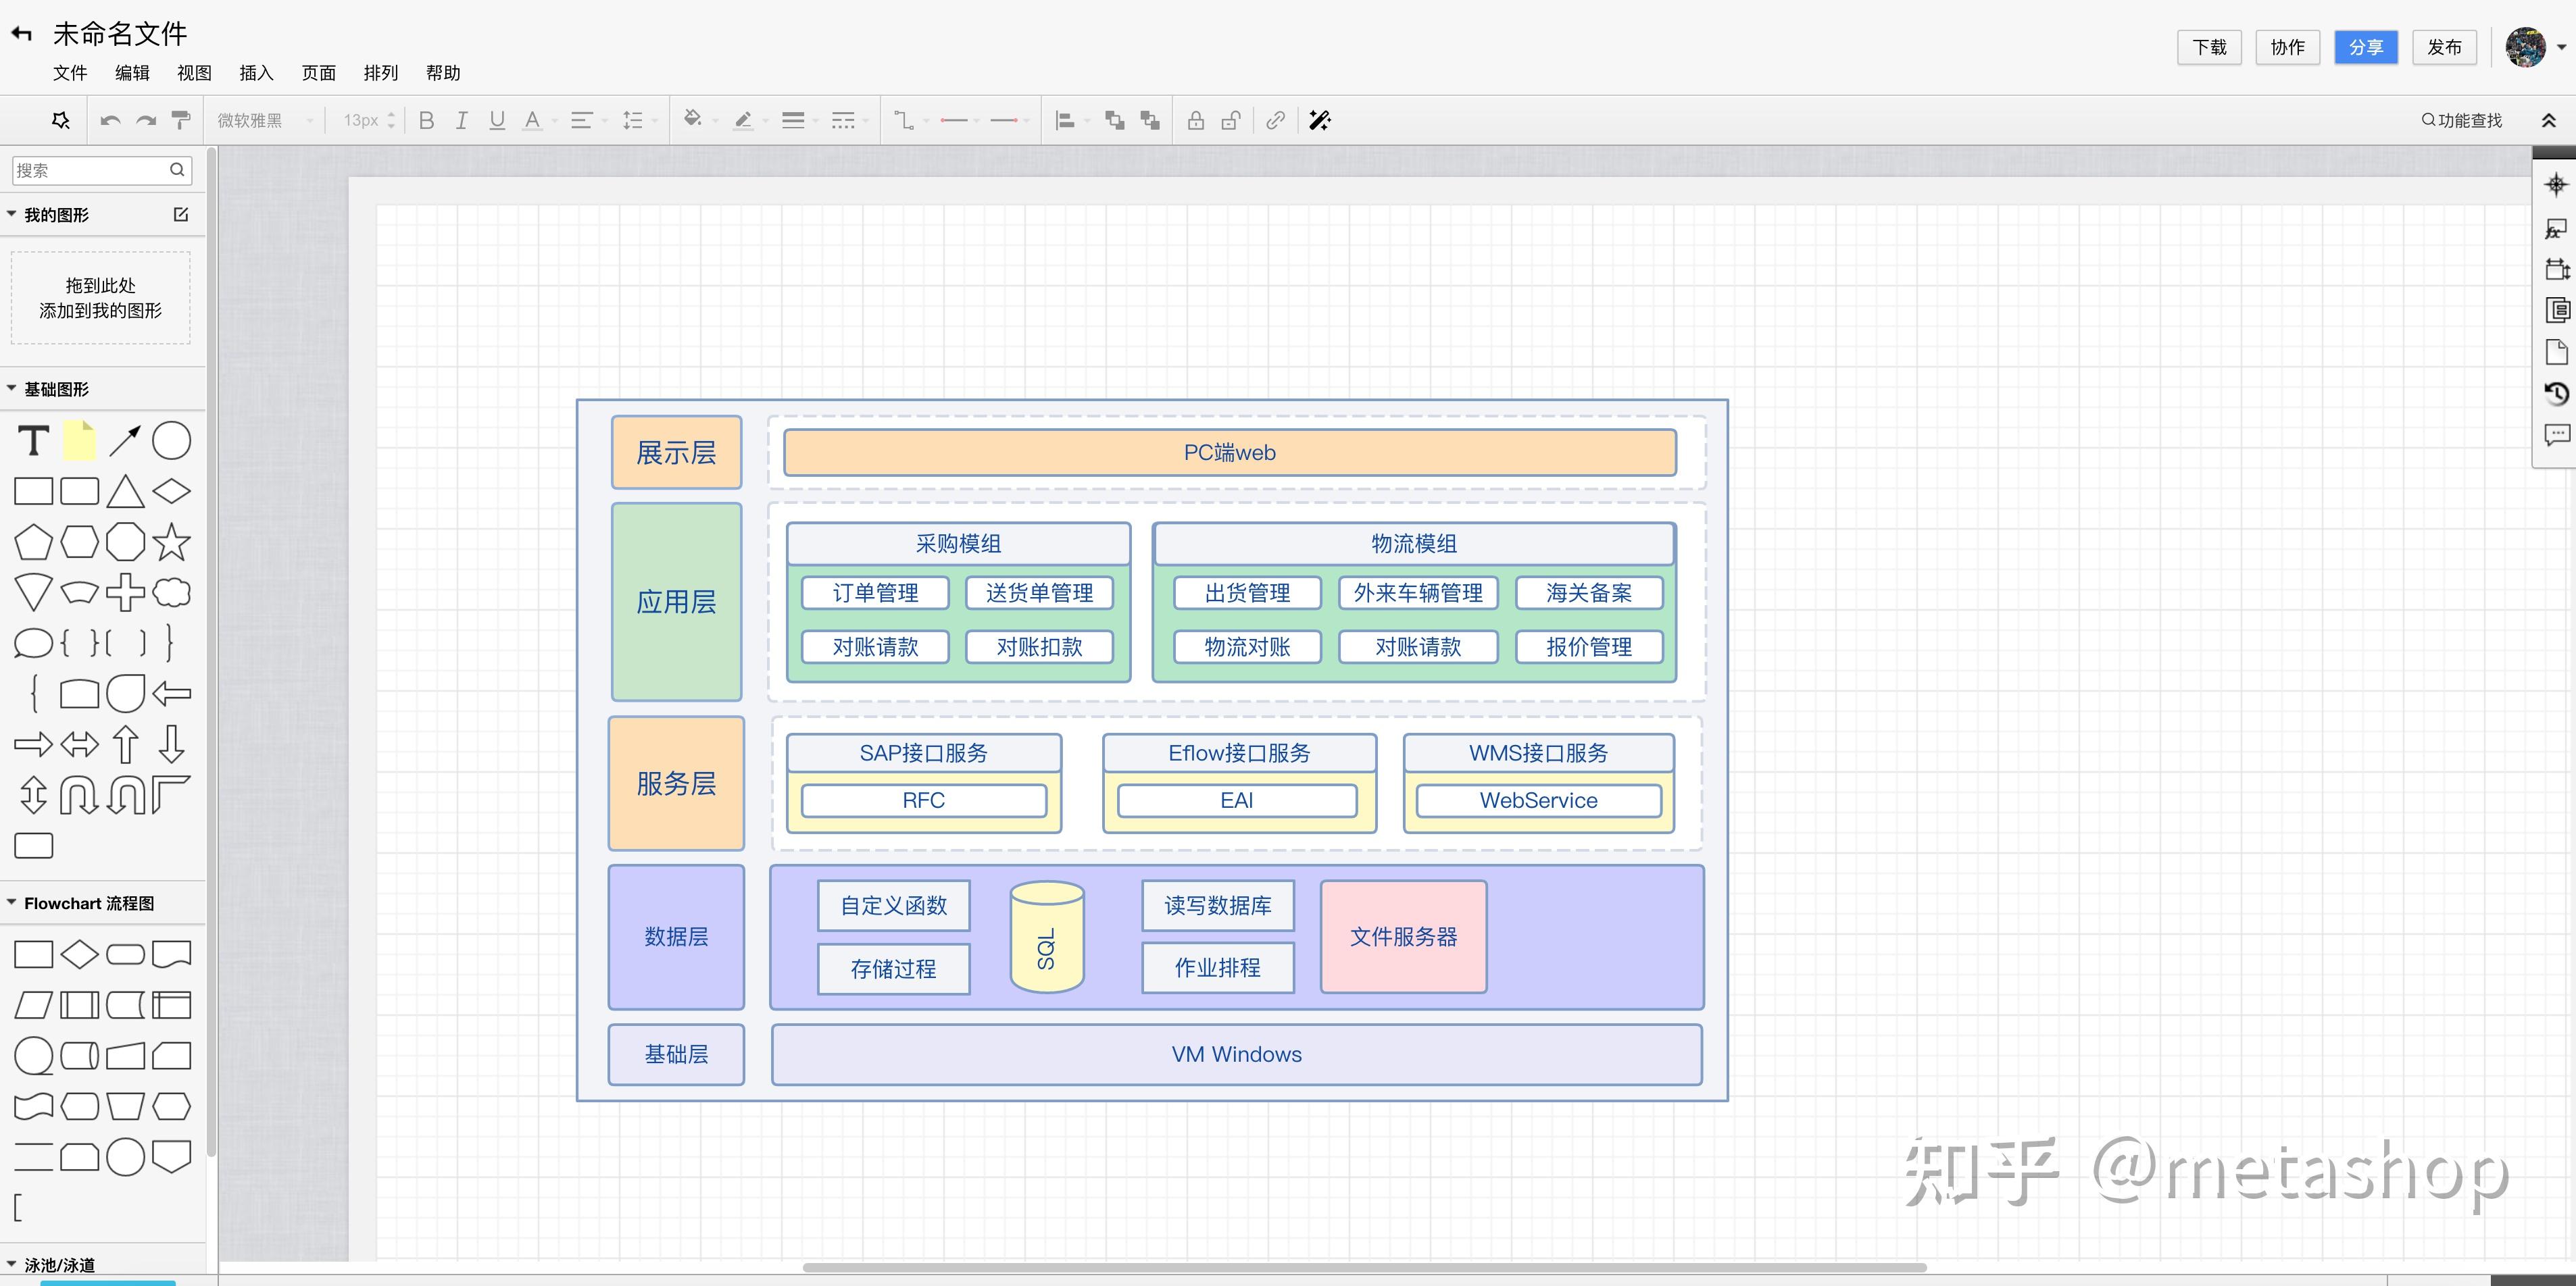Open the 排列 menu
Viewport: 2576px width, 1286px height.
tap(380, 73)
